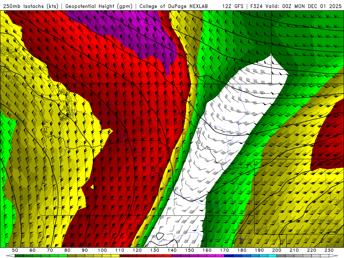The image size is (344, 258).
Task: Click the 120 knot legend label
Action: pos(137,250)
